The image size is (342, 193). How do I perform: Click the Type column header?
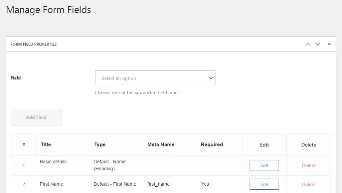point(100,144)
